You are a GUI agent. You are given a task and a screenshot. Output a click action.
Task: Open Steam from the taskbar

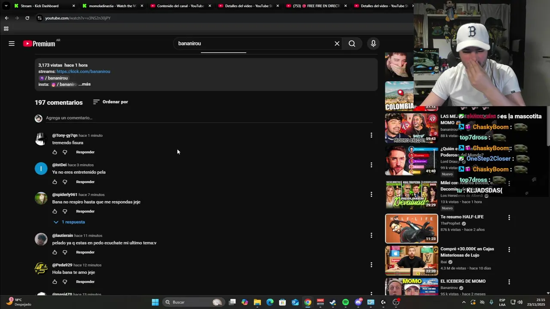click(333, 302)
